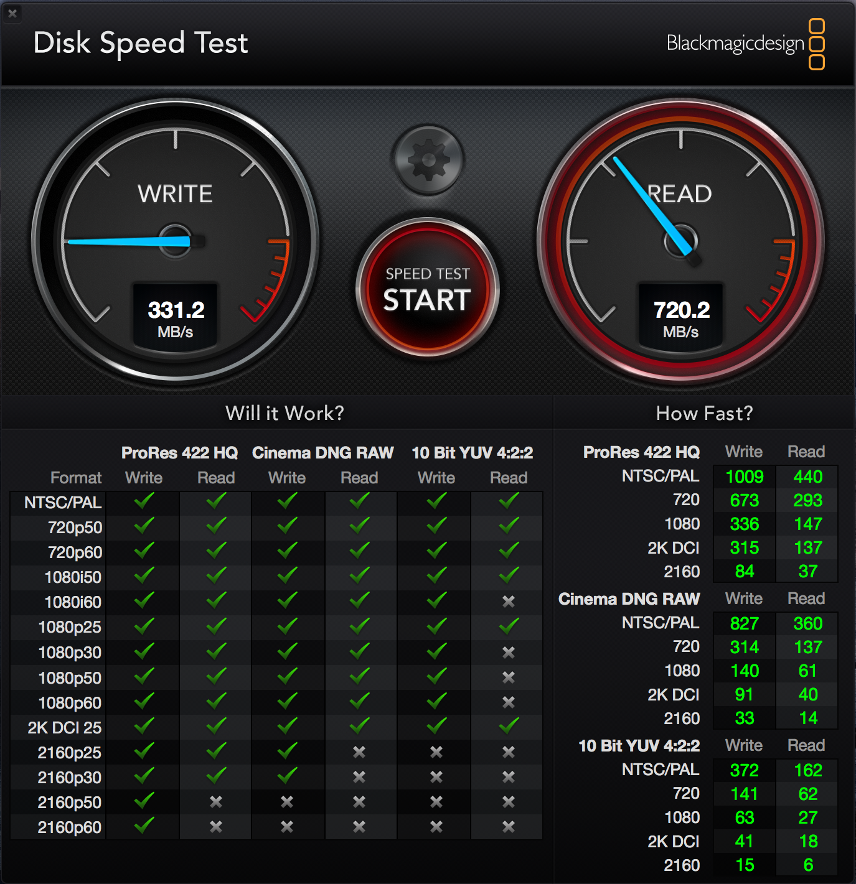Click the Blackmagicdesign logo
Image resolution: width=856 pixels, height=884 pixels.
point(746,44)
